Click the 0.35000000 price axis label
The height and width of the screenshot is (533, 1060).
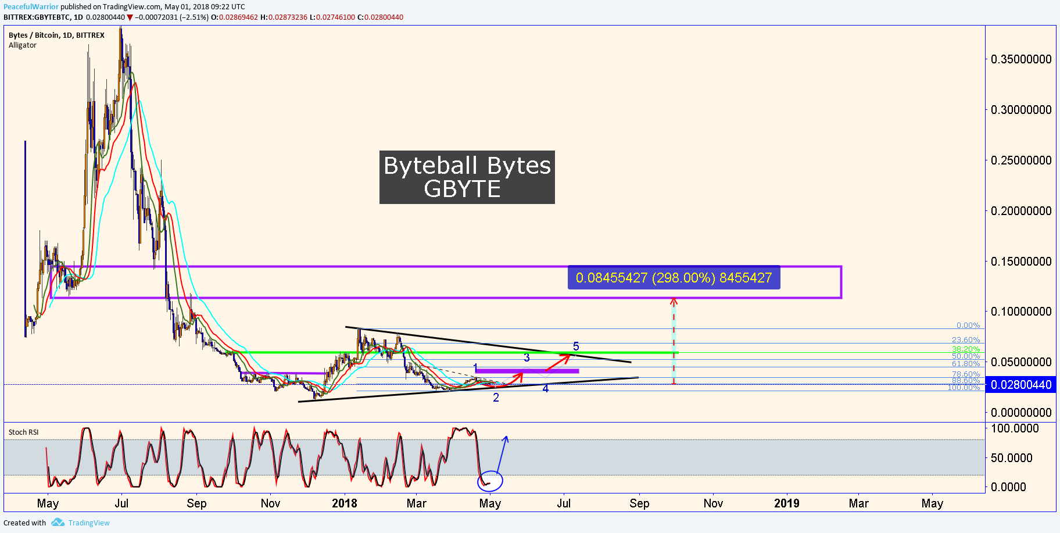tap(1021, 59)
